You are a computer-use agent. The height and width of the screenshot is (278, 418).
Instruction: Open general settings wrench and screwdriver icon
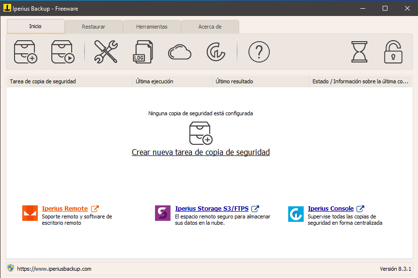pos(106,52)
